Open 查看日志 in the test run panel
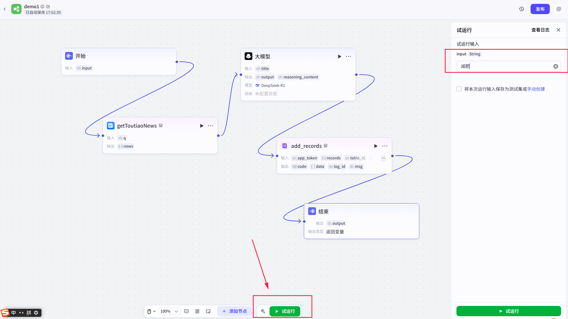Screen dimensions: 568x319 [540, 30]
